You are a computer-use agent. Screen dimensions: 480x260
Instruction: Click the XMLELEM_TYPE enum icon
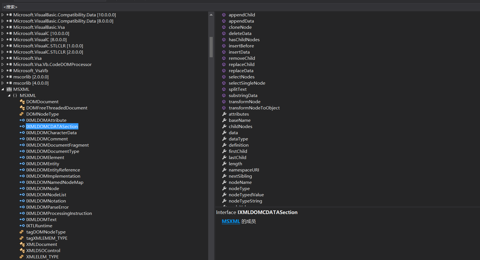[21, 257]
